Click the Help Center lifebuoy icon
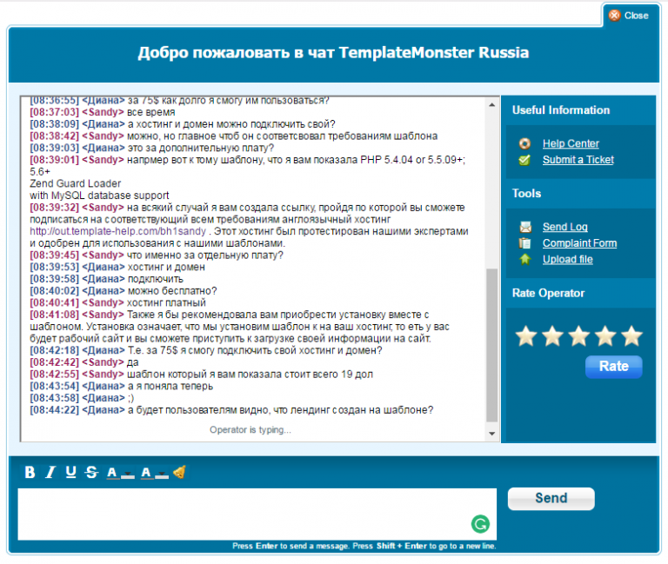Screen dimensions: 668x564 click(x=524, y=143)
